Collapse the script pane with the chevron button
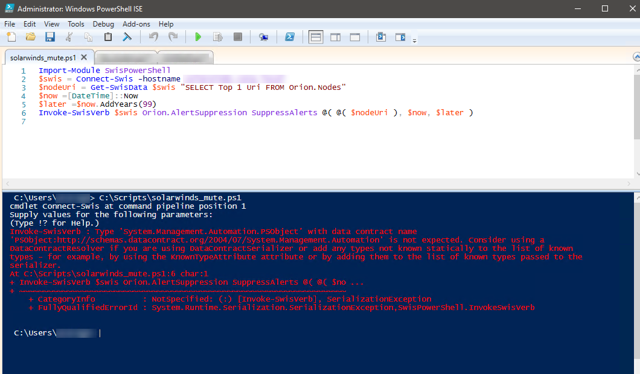Viewport: 640px width, 374px height. pos(636,57)
